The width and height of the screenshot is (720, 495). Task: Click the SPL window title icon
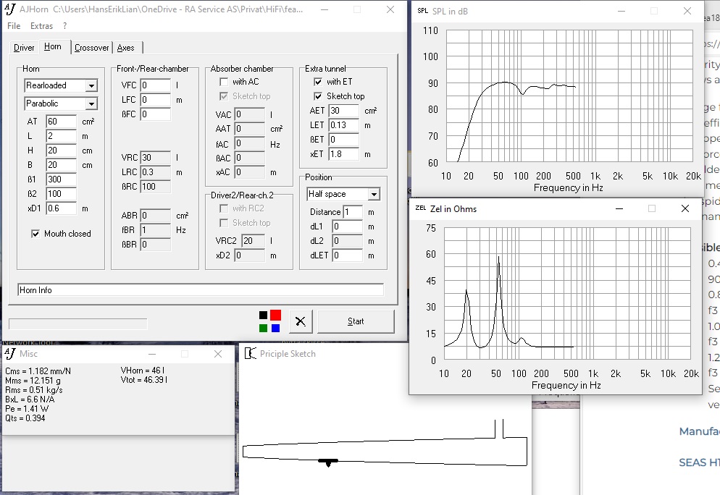point(422,11)
